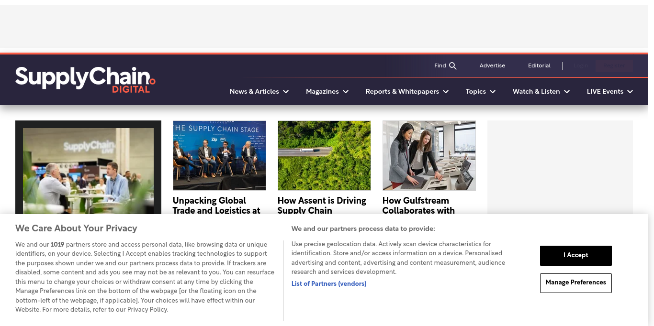Screen dimensions: 654x326
Task: Open the SupplyChain Digital logo homepage
Action: [85, 79]
